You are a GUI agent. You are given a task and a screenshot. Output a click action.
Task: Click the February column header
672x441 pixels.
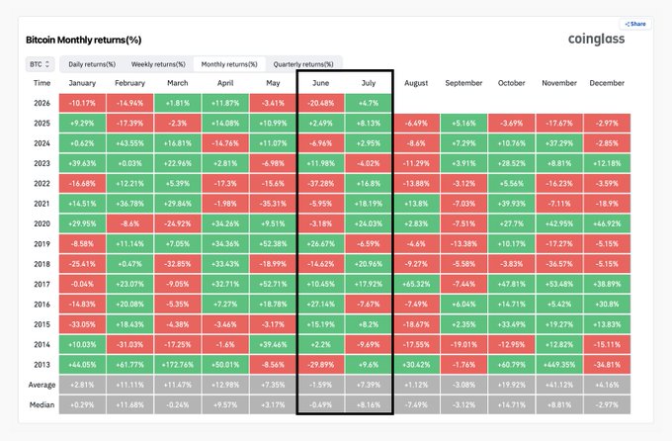tap(129, 83)
